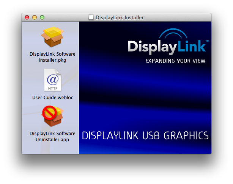
Task: Click the "DisplayLink Installer" window title
Action: tap(120, 17)
